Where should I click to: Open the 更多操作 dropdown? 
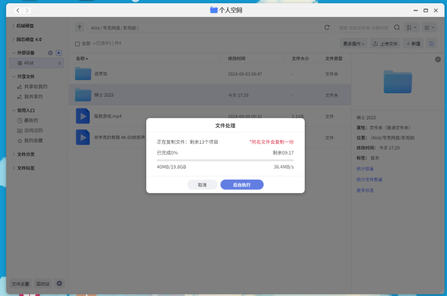click(353, 43)
